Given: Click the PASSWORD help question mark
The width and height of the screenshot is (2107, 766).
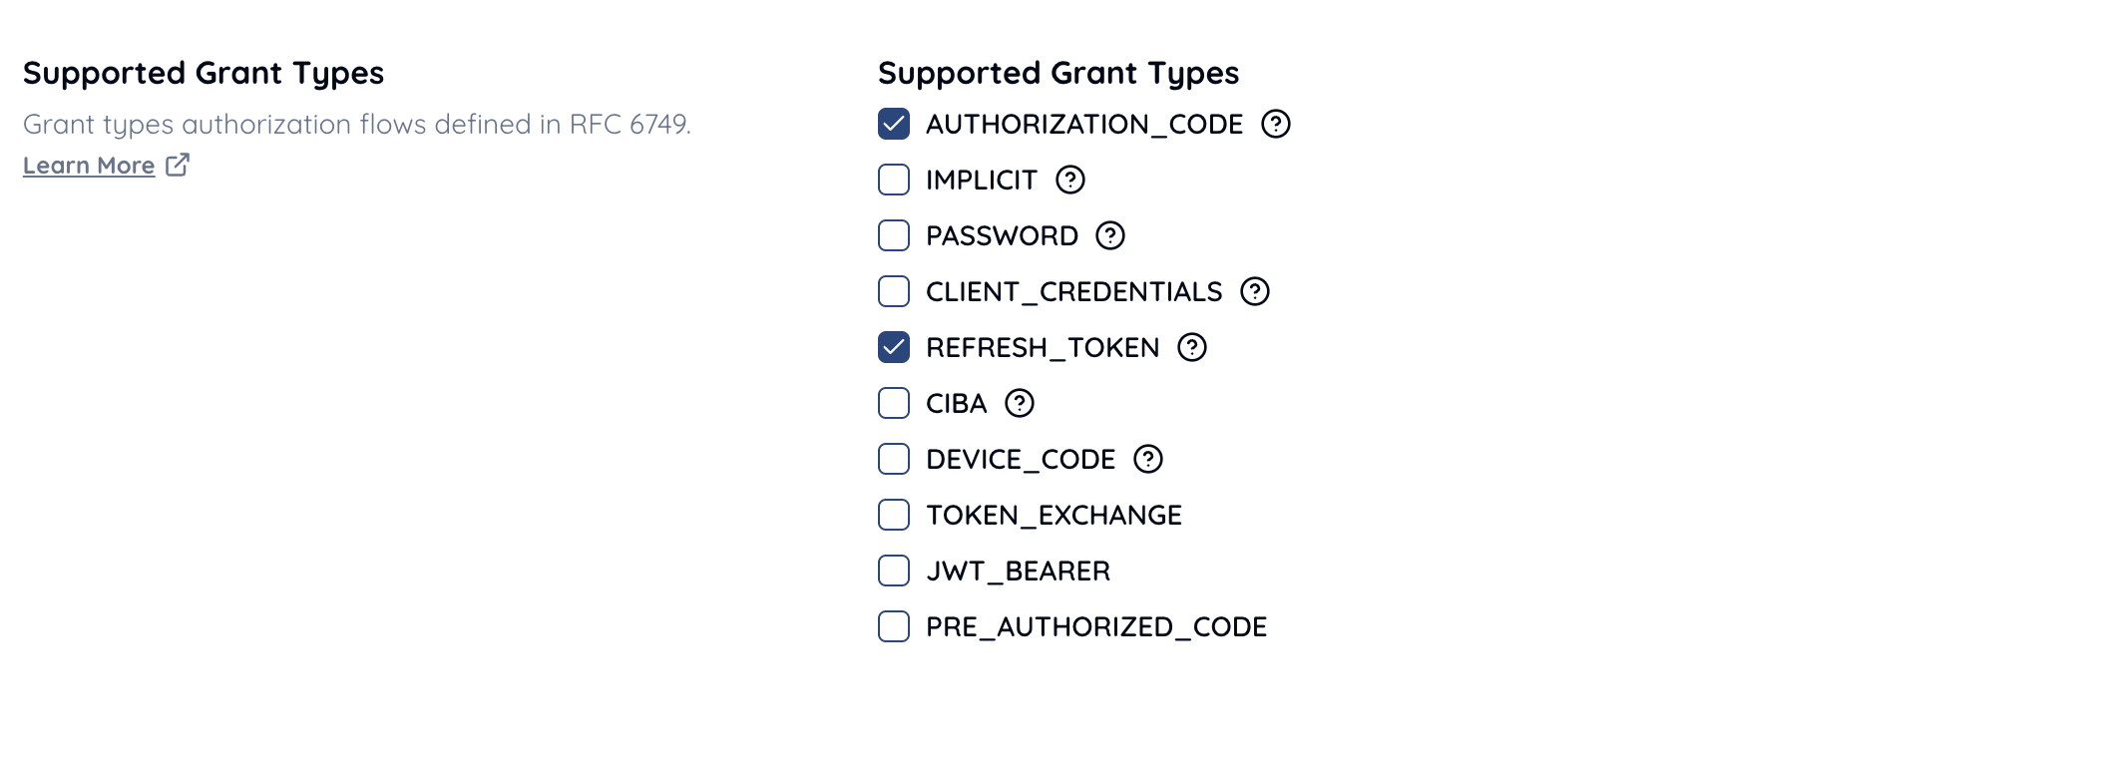Looking at the screenshot, I should coord(1109,235).
